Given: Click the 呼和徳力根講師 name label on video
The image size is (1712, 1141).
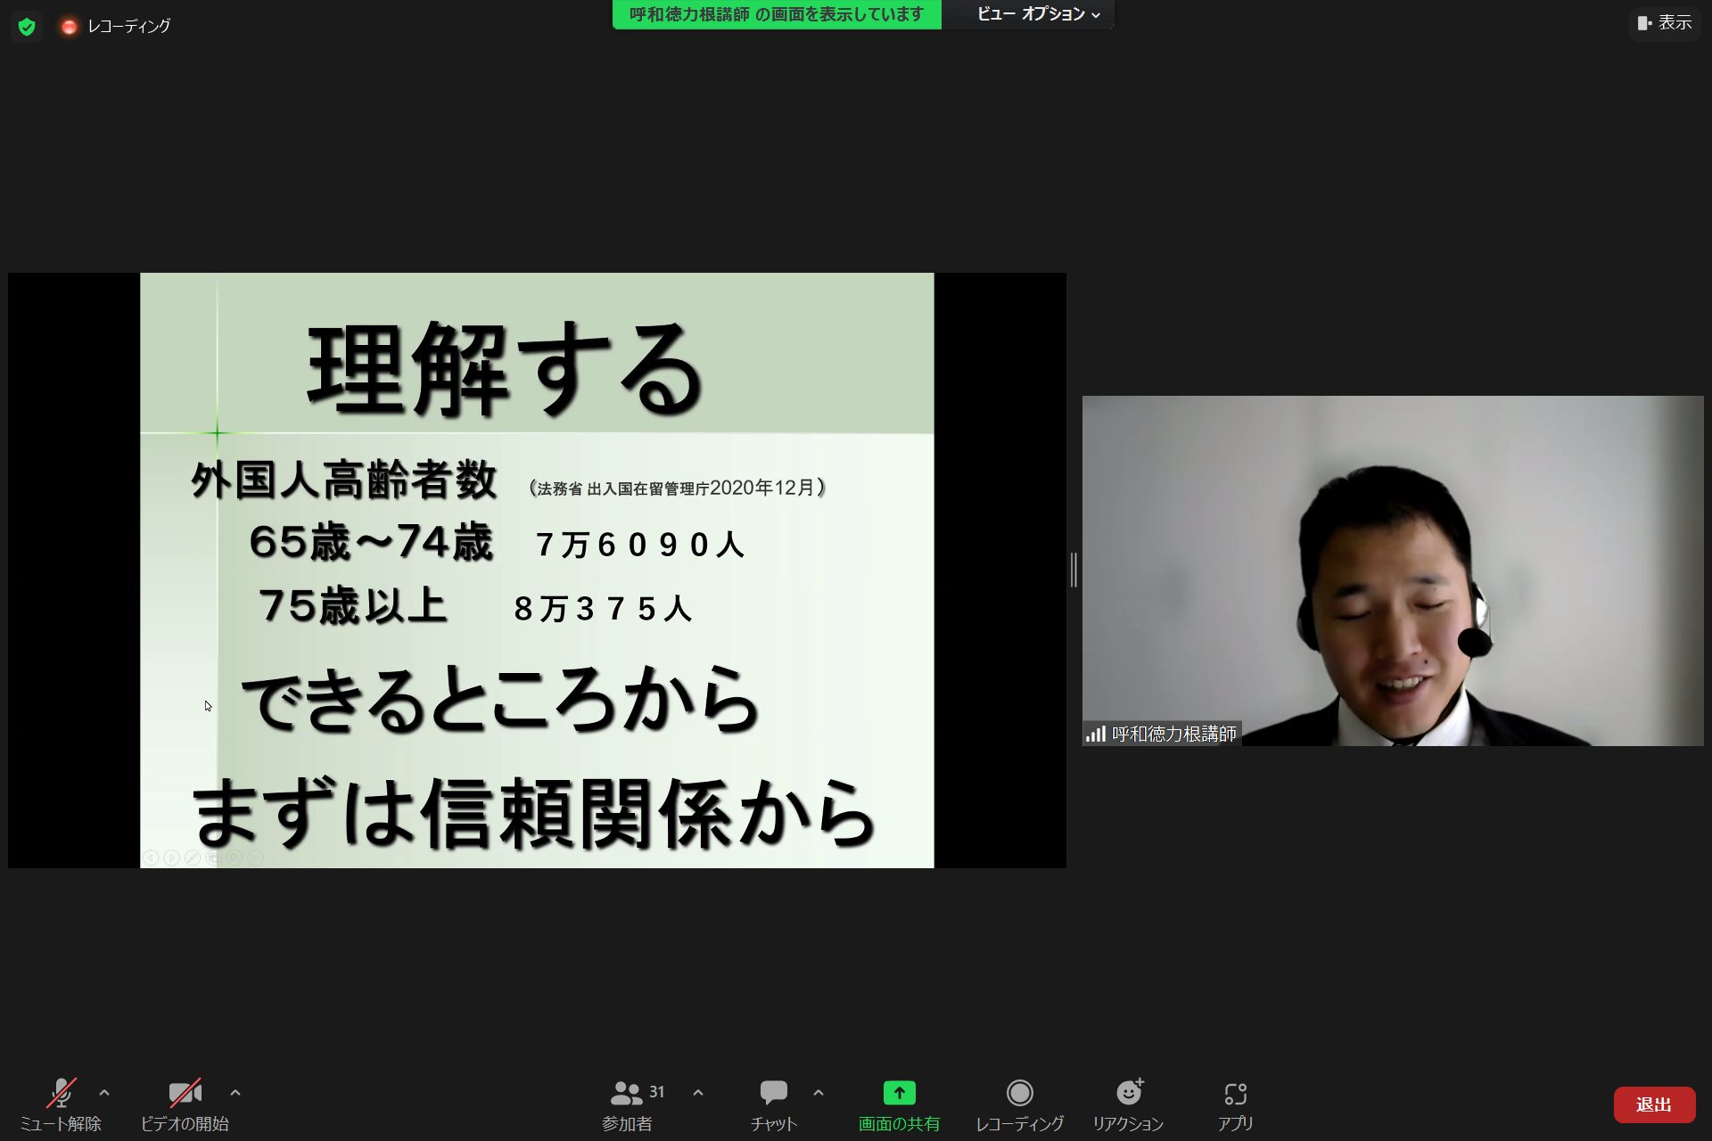Looking at the screenshot, I should coord(1173,734).
